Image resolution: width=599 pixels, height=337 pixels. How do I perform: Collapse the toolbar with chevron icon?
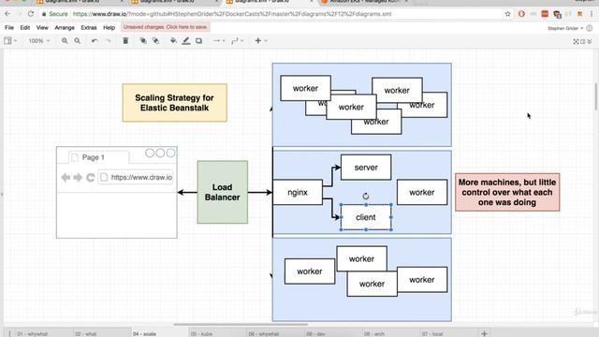(590, 41)
